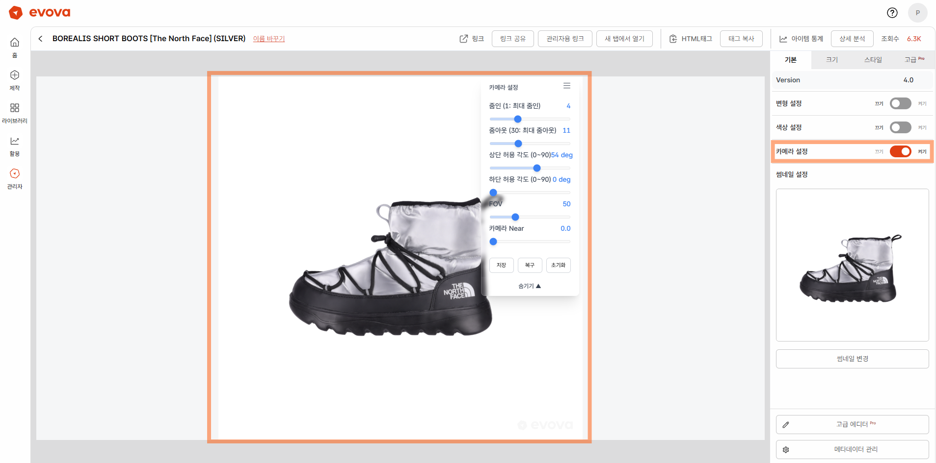
Task: Open the 고급 Pro tab
Action: 913,60
